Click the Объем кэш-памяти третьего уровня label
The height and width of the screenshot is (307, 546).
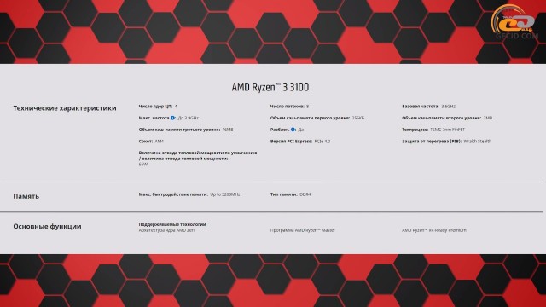[x=179, y=130]
